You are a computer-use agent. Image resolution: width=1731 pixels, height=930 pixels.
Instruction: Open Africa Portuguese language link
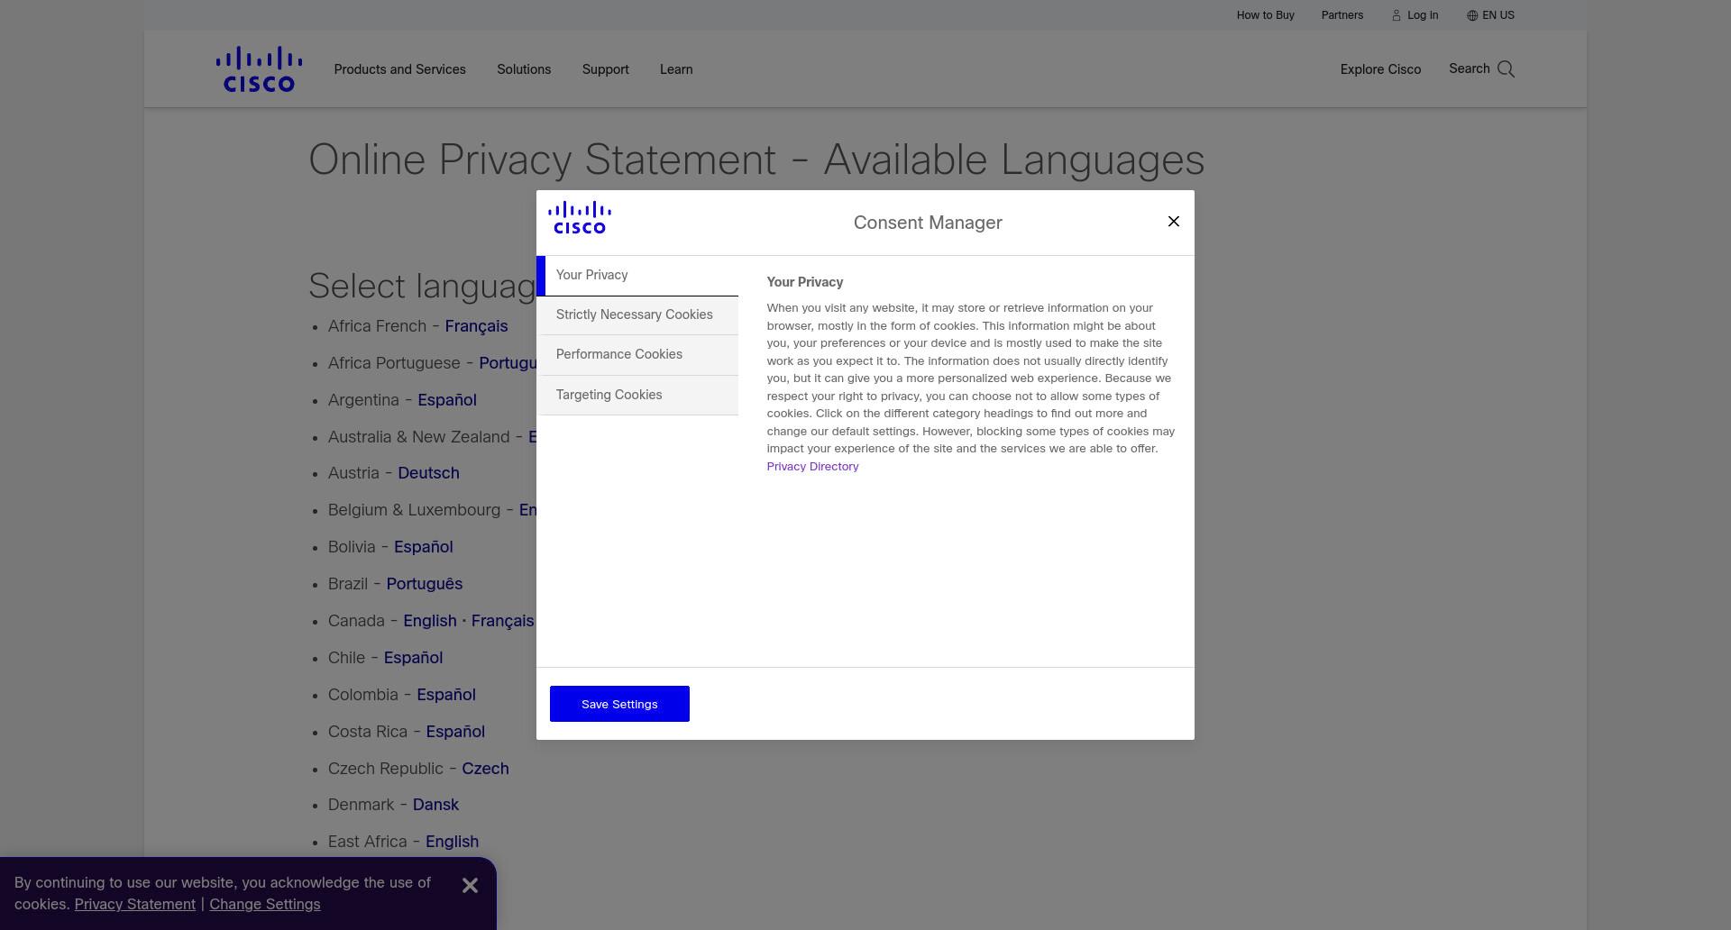click(x=508, y=363)
